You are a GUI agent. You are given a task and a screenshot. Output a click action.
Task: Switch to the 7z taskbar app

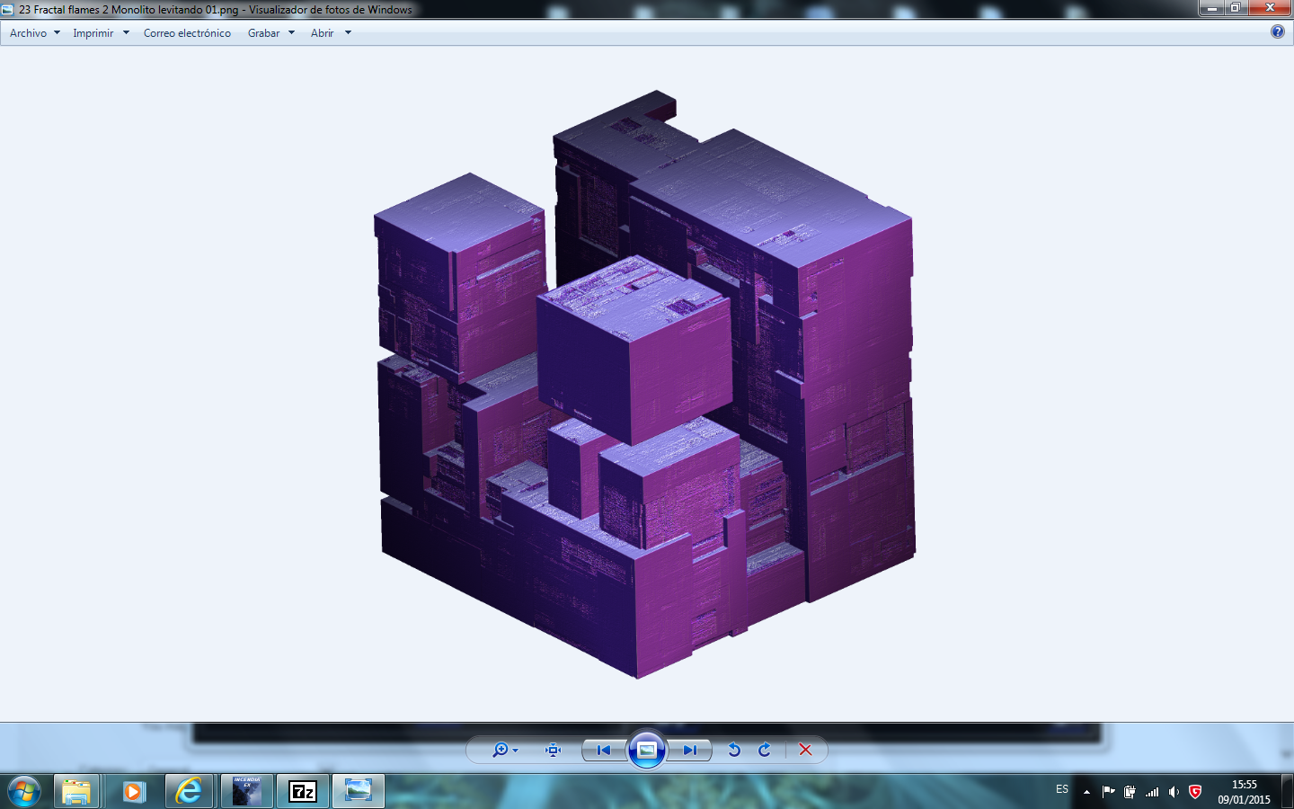pos(303,792)
